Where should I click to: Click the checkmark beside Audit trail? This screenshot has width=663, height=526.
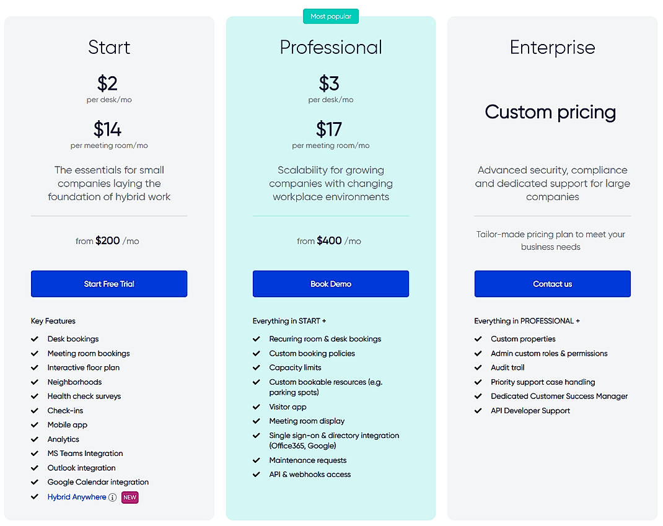click(x=478, y=367)
